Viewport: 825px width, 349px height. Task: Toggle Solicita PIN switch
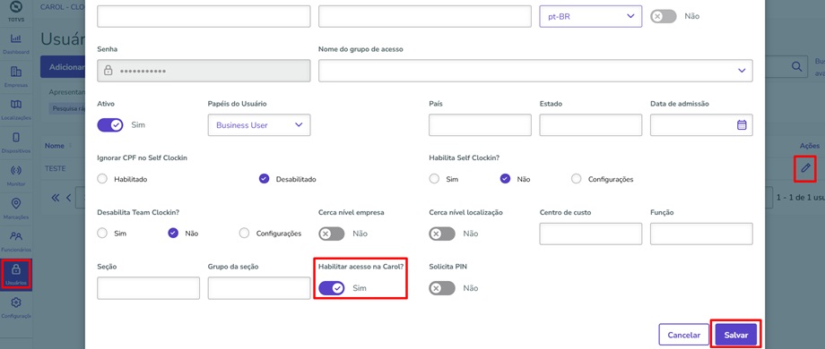tap(442, 288)
